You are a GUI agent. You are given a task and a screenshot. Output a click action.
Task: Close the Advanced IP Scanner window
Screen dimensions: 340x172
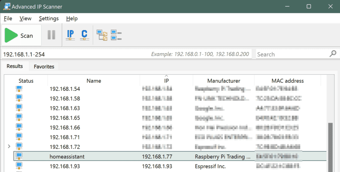330,6
